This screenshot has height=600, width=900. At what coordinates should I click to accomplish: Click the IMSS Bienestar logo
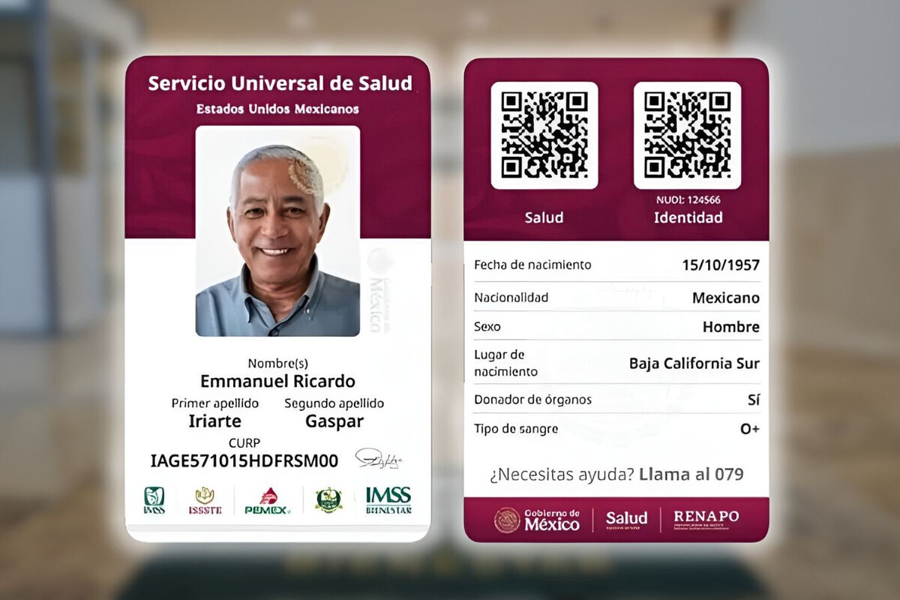pyautogui.click(x=388, y=500)
